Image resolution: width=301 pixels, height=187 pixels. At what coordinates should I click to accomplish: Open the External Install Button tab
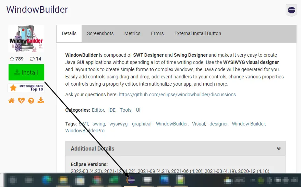click(198, 33)
